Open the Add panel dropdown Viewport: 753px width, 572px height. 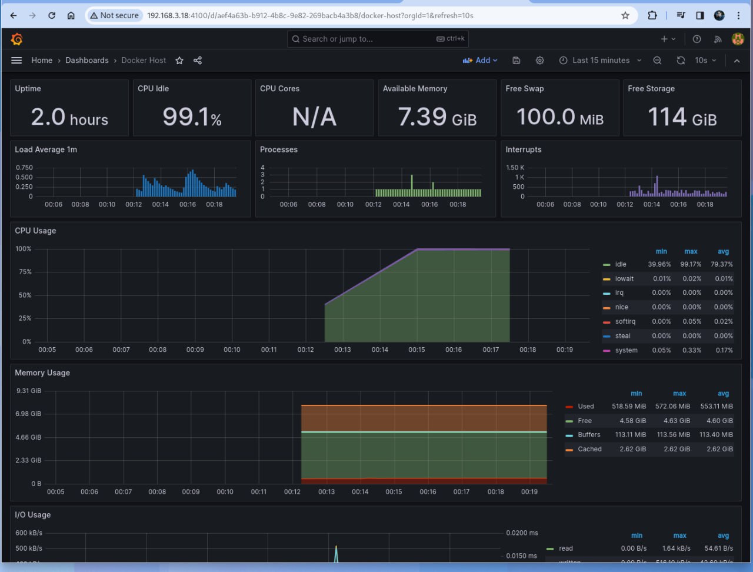pos(480,60)
